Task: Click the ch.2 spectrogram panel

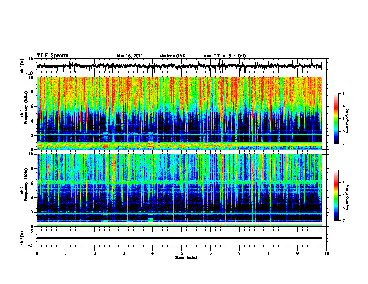Action: pyautogui.click(x=179, y=190)
